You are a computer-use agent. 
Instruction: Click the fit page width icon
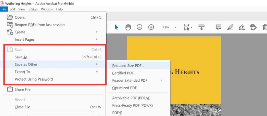(x=186, y=27)
